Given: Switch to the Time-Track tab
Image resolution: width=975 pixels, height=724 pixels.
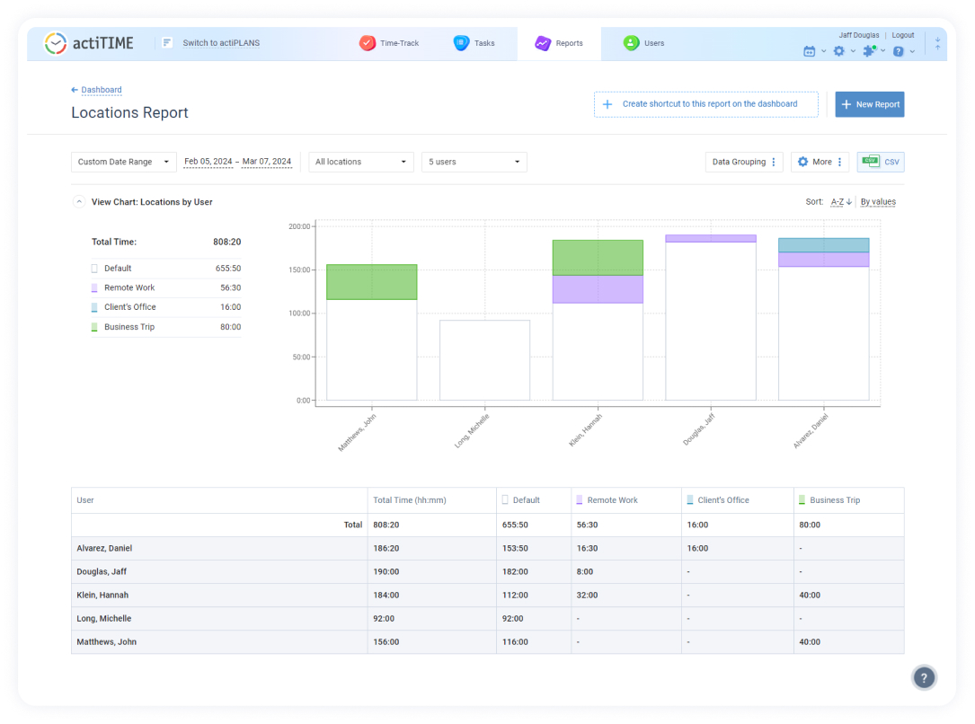Looking at the screenshot, I should [389, 43].
